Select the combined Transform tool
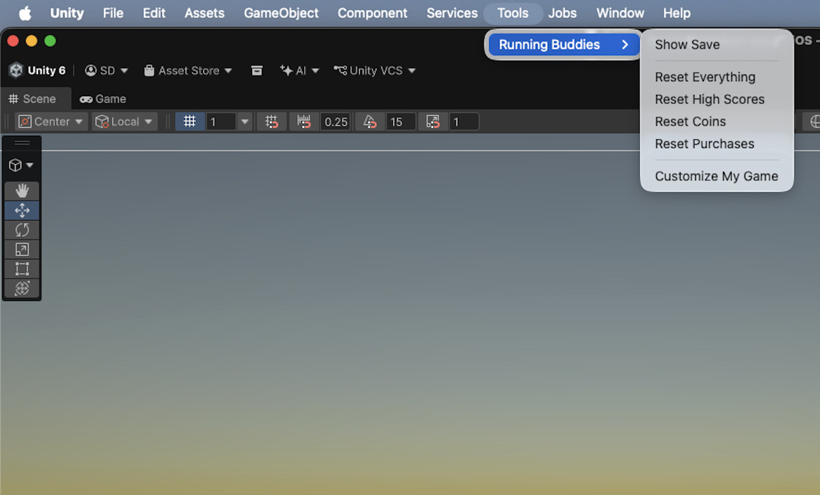This screenshot has height=495, width=820. 22,288
